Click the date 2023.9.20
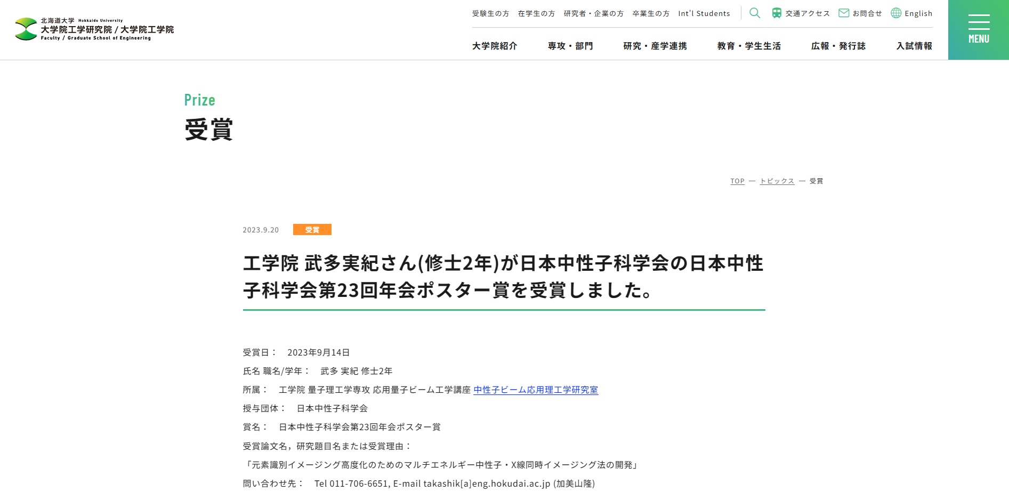The width and height of the screenshot is (1009, 492). [261, 230]
